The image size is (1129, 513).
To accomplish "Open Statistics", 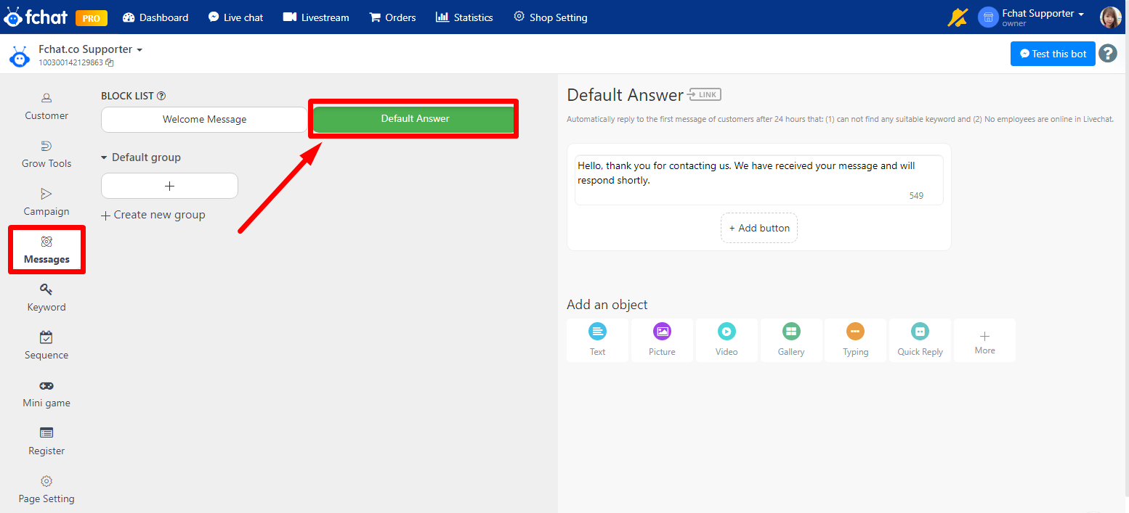I will coord(464,17).
